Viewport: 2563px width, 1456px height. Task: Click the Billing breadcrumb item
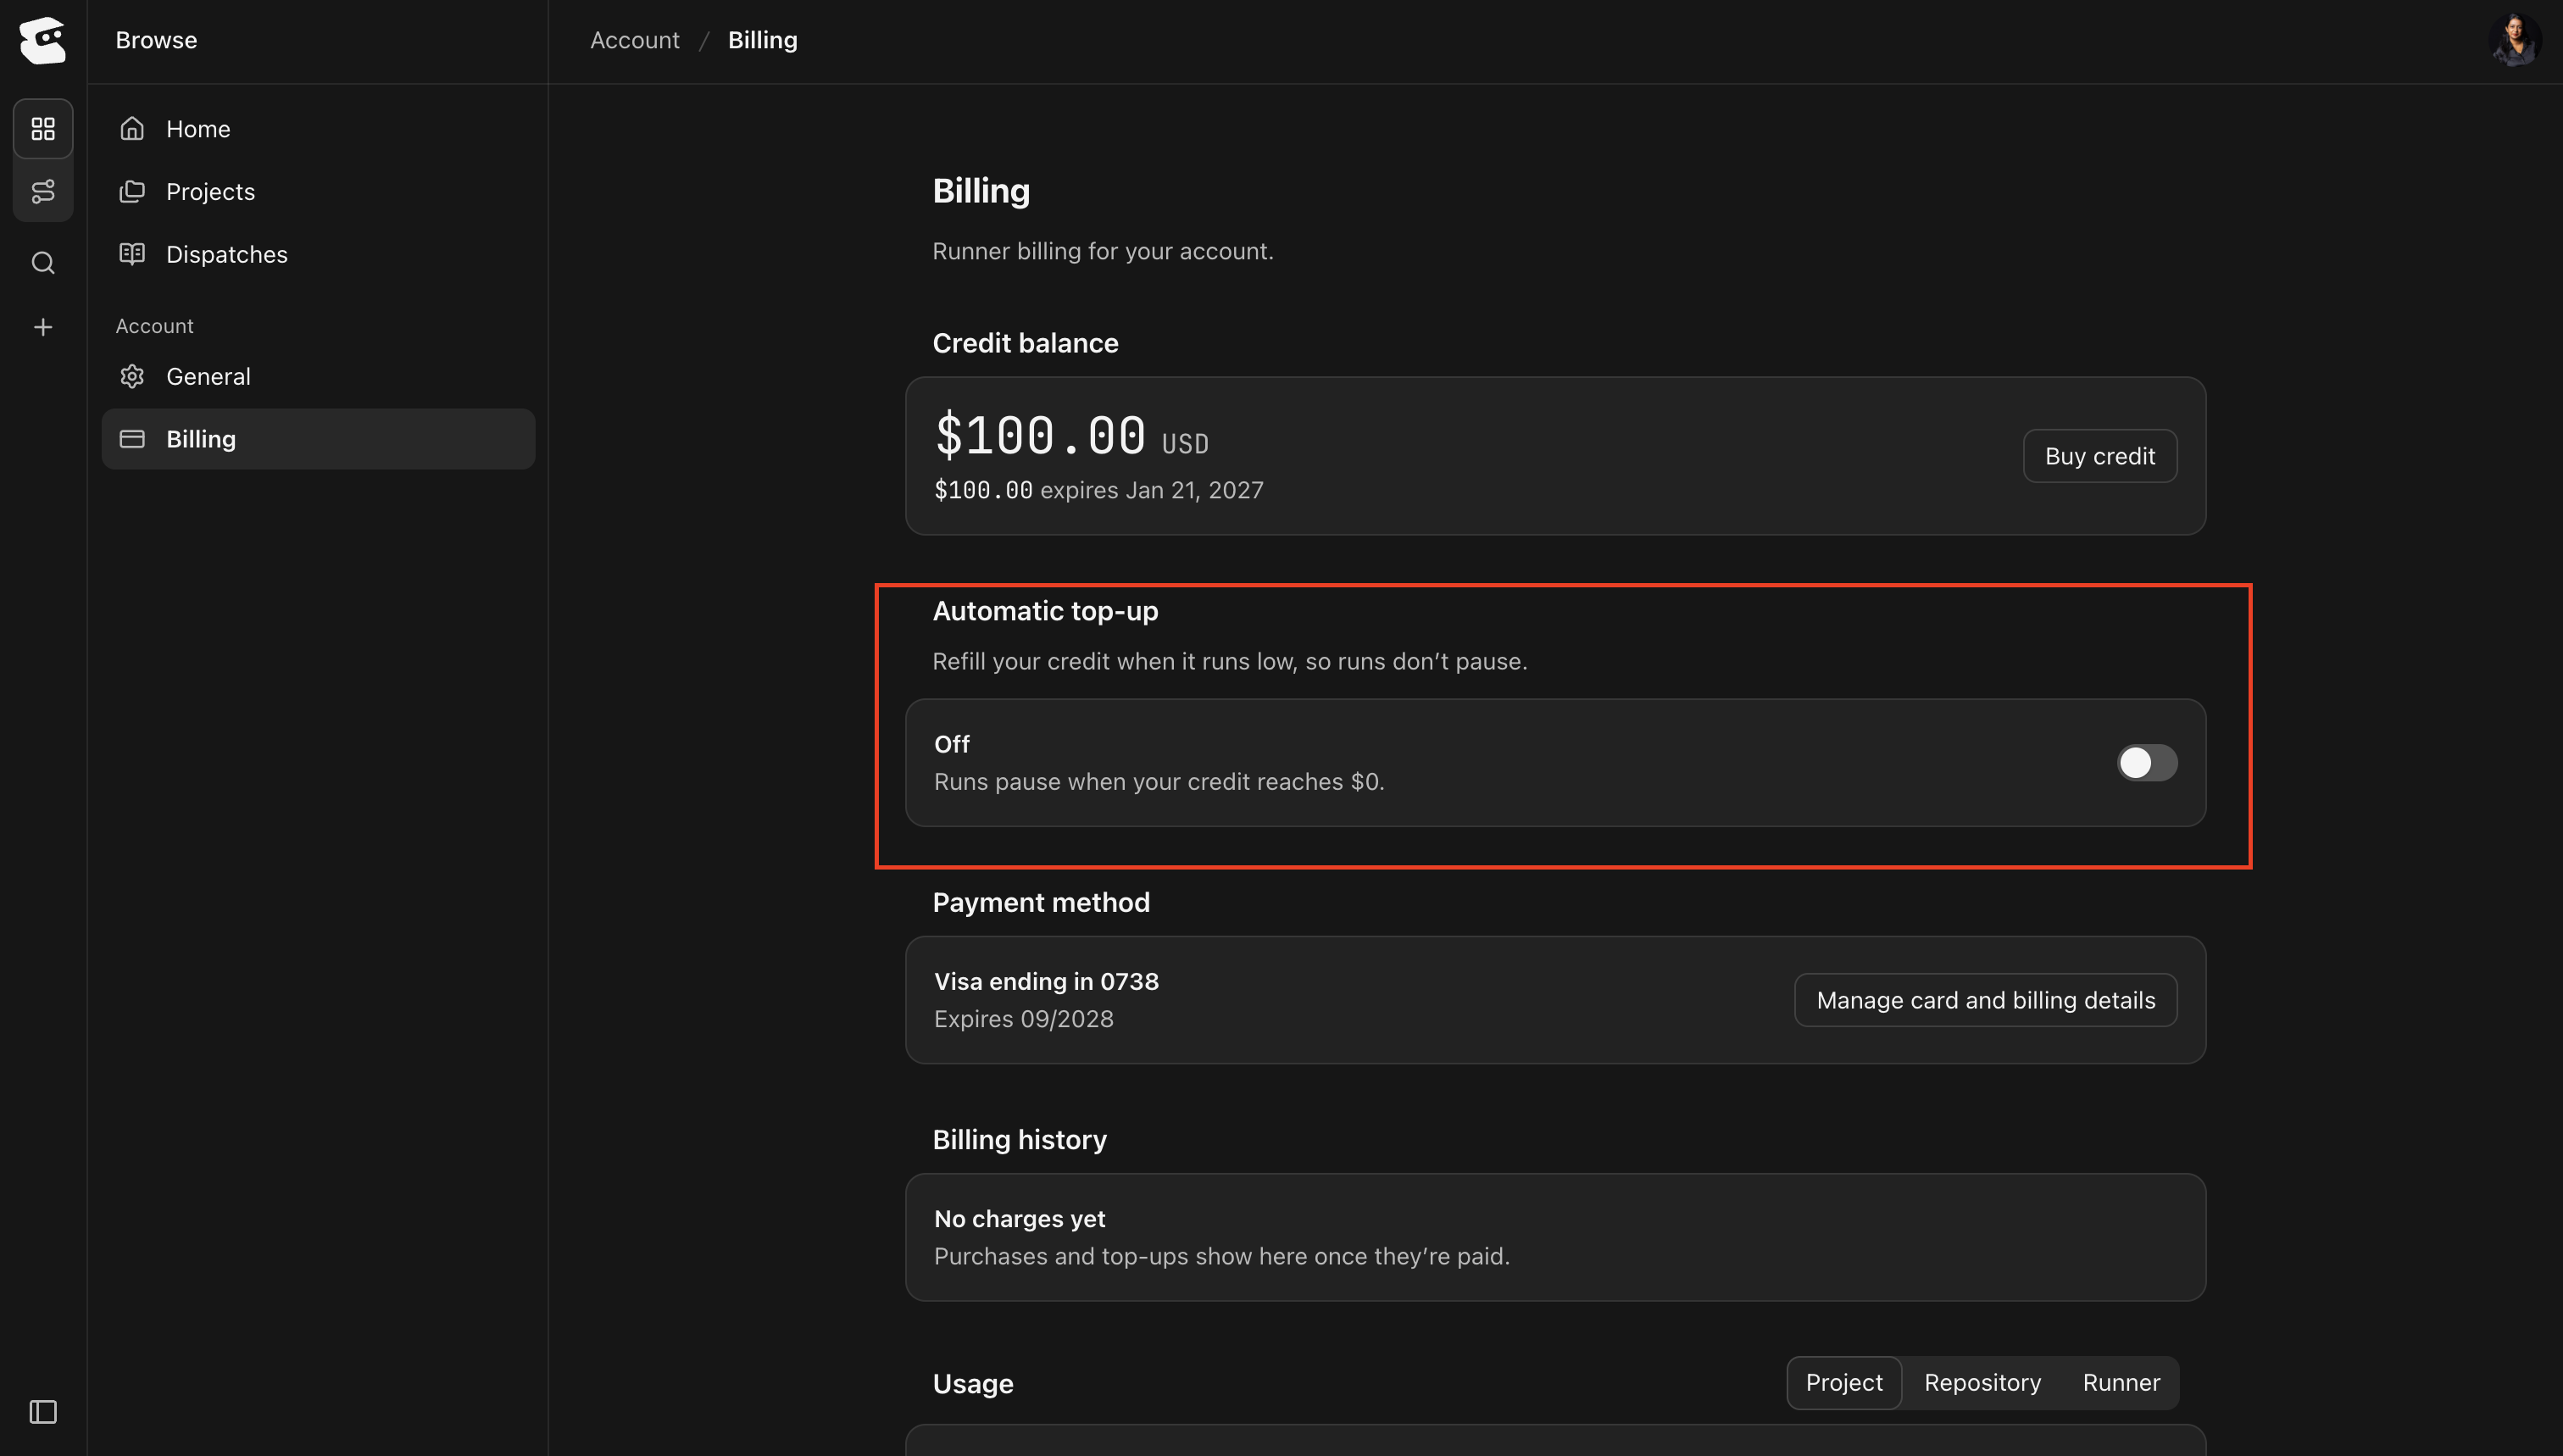coord(762,40)
